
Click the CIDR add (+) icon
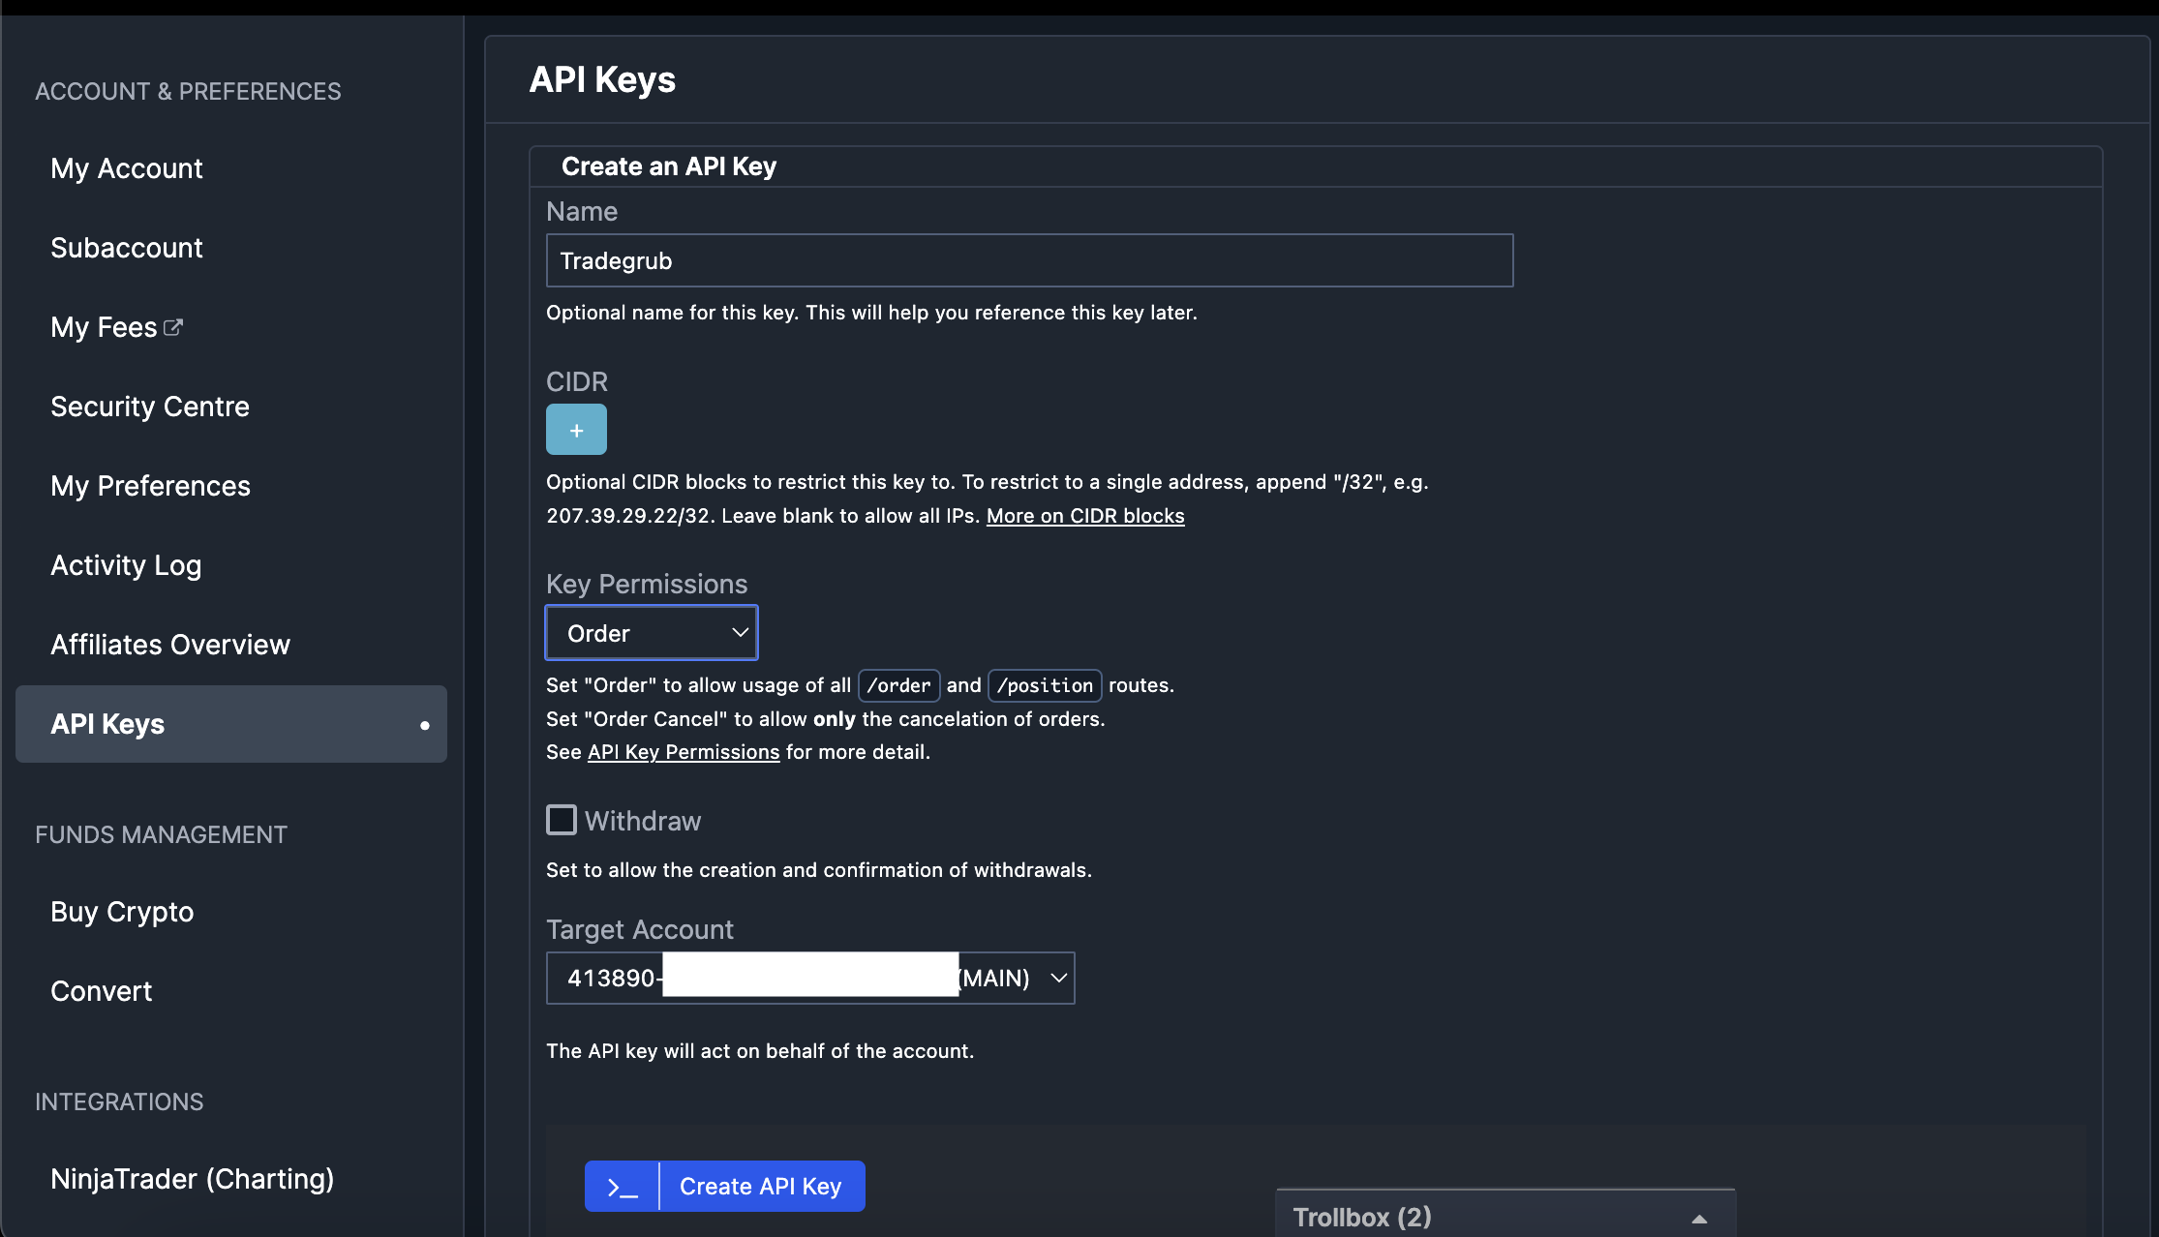point(577,430)
